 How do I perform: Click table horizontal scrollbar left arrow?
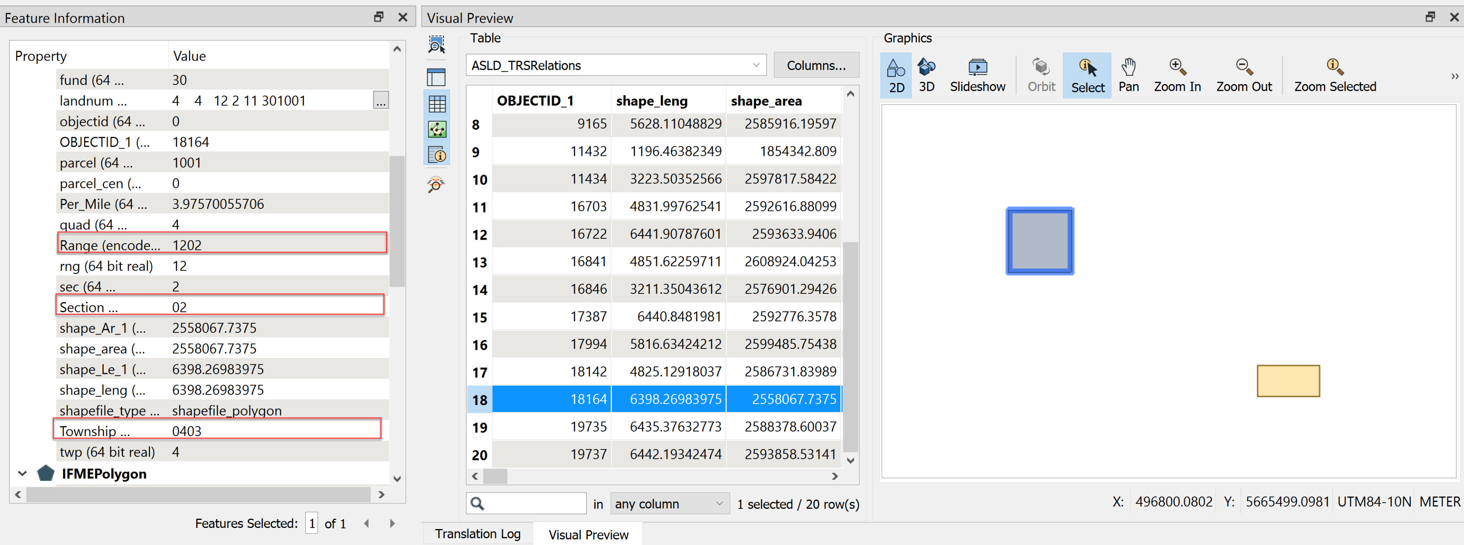point(475,477)
